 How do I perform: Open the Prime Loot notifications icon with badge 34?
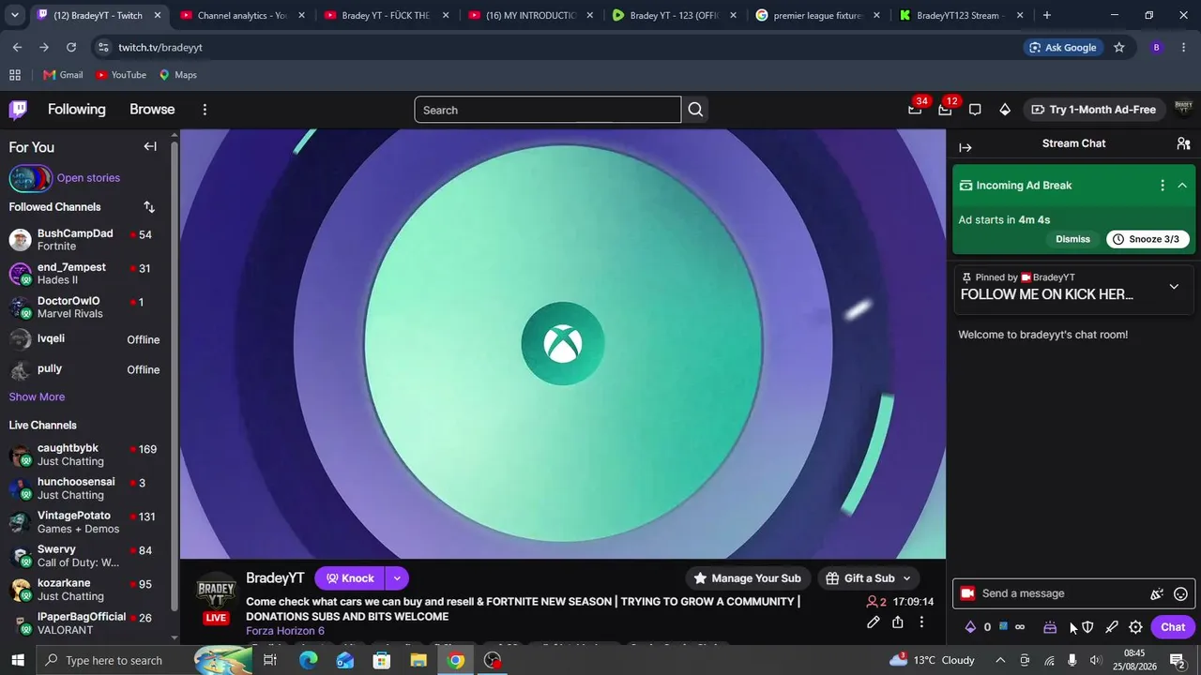[x=915, y=110]
